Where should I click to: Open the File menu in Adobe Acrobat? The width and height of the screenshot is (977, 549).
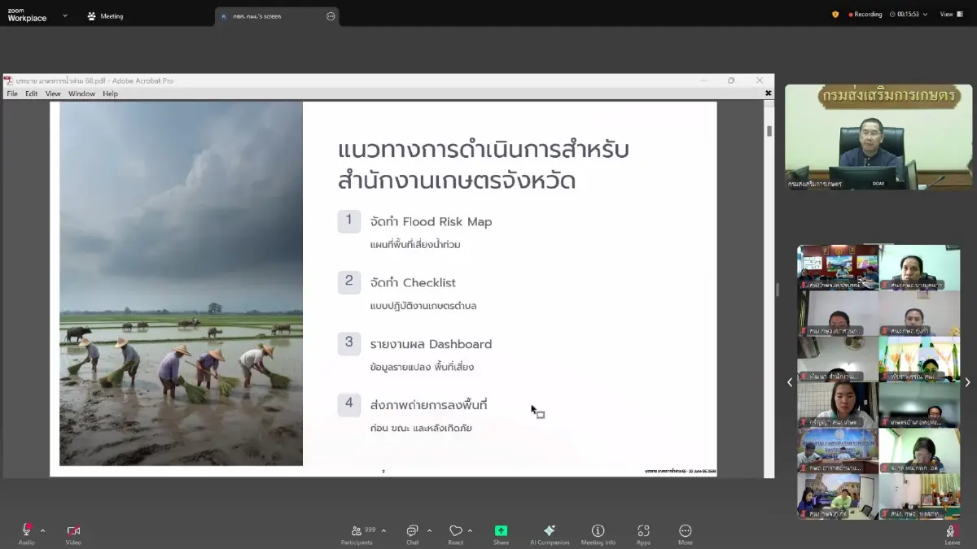[x=11, y=93]
